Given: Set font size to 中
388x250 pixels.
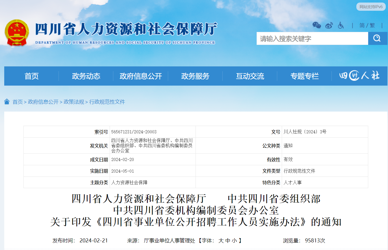Looking at the screenshot, I should click(x=228, y=241).
